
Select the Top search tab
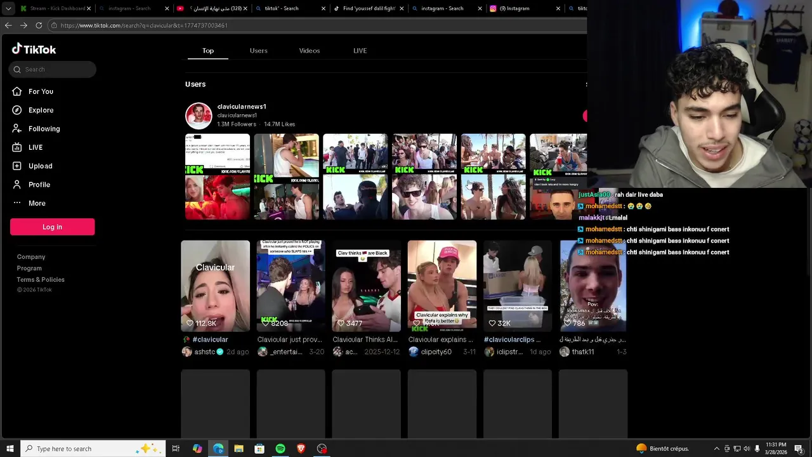point(208,51)
